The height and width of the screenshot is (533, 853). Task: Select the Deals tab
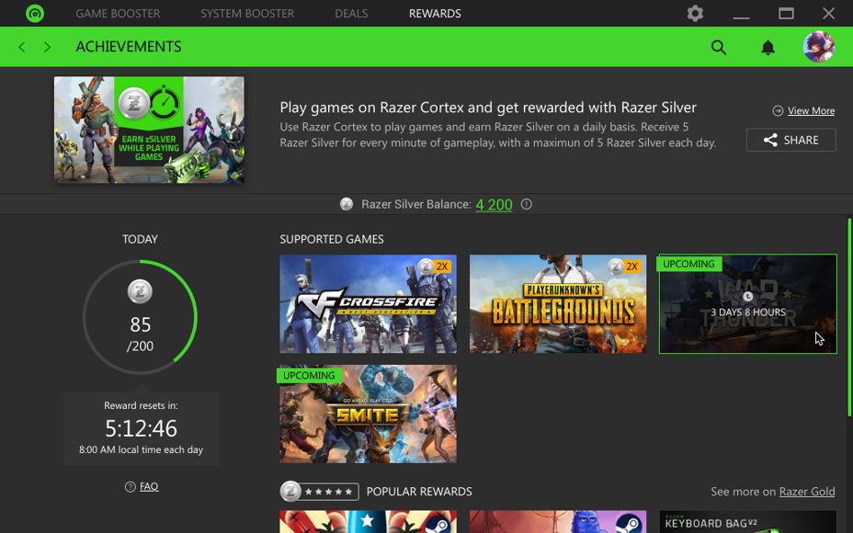point(351,14)
